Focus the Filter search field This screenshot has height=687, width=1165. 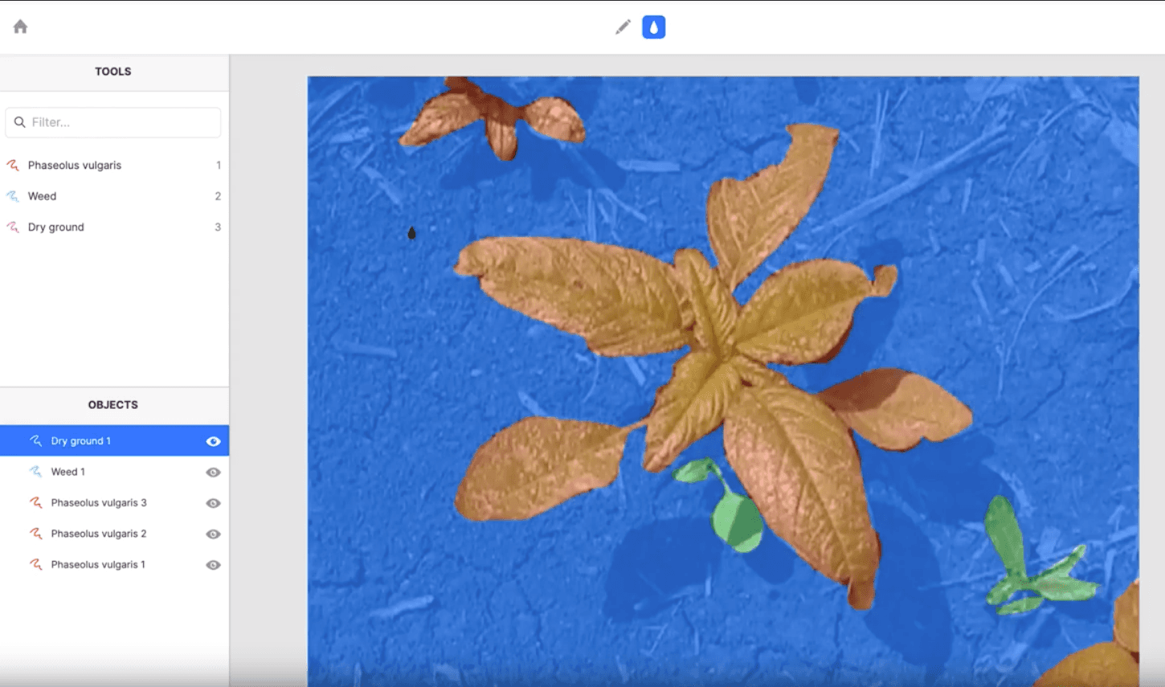[113, 122]
